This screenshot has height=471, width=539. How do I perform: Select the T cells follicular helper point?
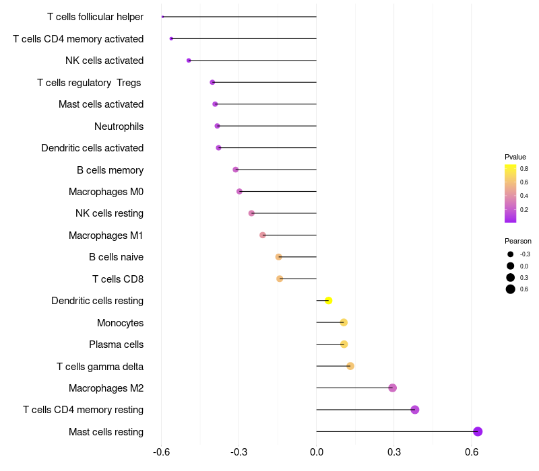(162, 16)
